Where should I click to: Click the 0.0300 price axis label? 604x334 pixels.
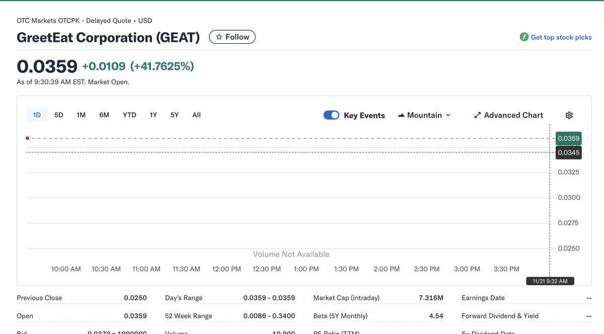point(569,198)
